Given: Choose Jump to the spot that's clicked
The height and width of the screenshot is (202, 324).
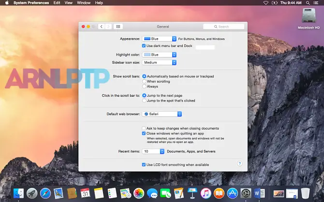Looking at the screenshot, I should (144, 101).
